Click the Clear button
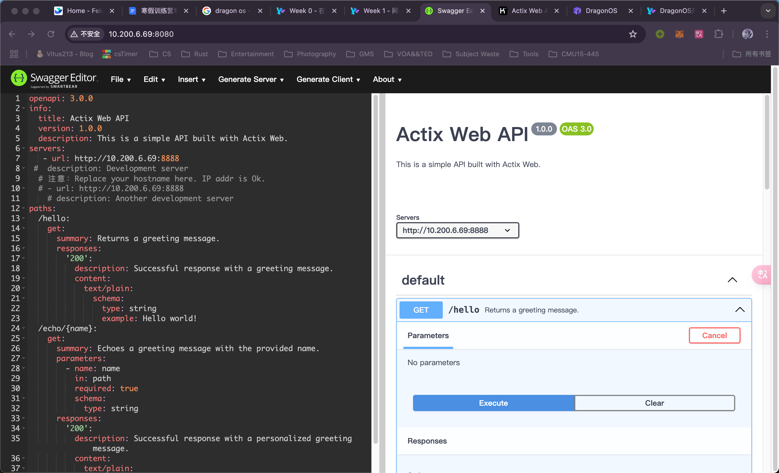This screenshot has height=473, width=779. [654, 403]
